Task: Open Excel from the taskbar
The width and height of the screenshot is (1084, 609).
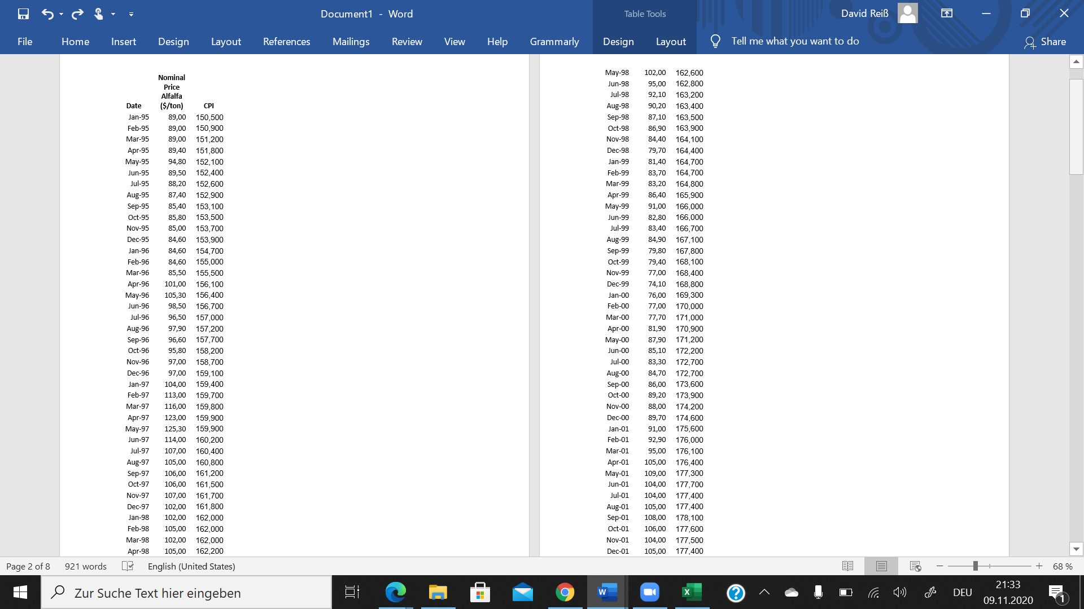Action: pyautogui.click(x=690, y=592)
